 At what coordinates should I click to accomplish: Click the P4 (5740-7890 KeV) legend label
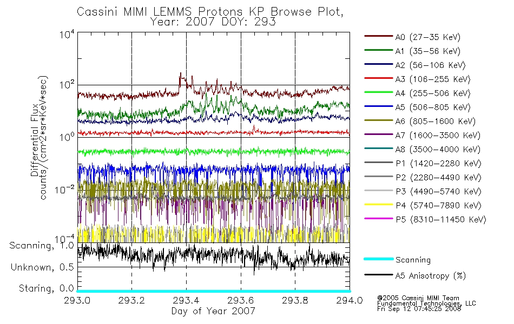(438, 206)
